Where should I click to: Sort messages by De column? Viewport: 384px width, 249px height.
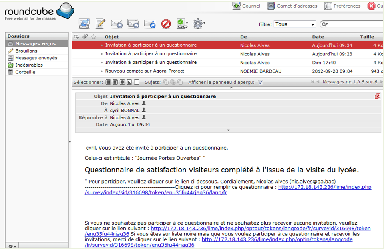click(243, 37)
